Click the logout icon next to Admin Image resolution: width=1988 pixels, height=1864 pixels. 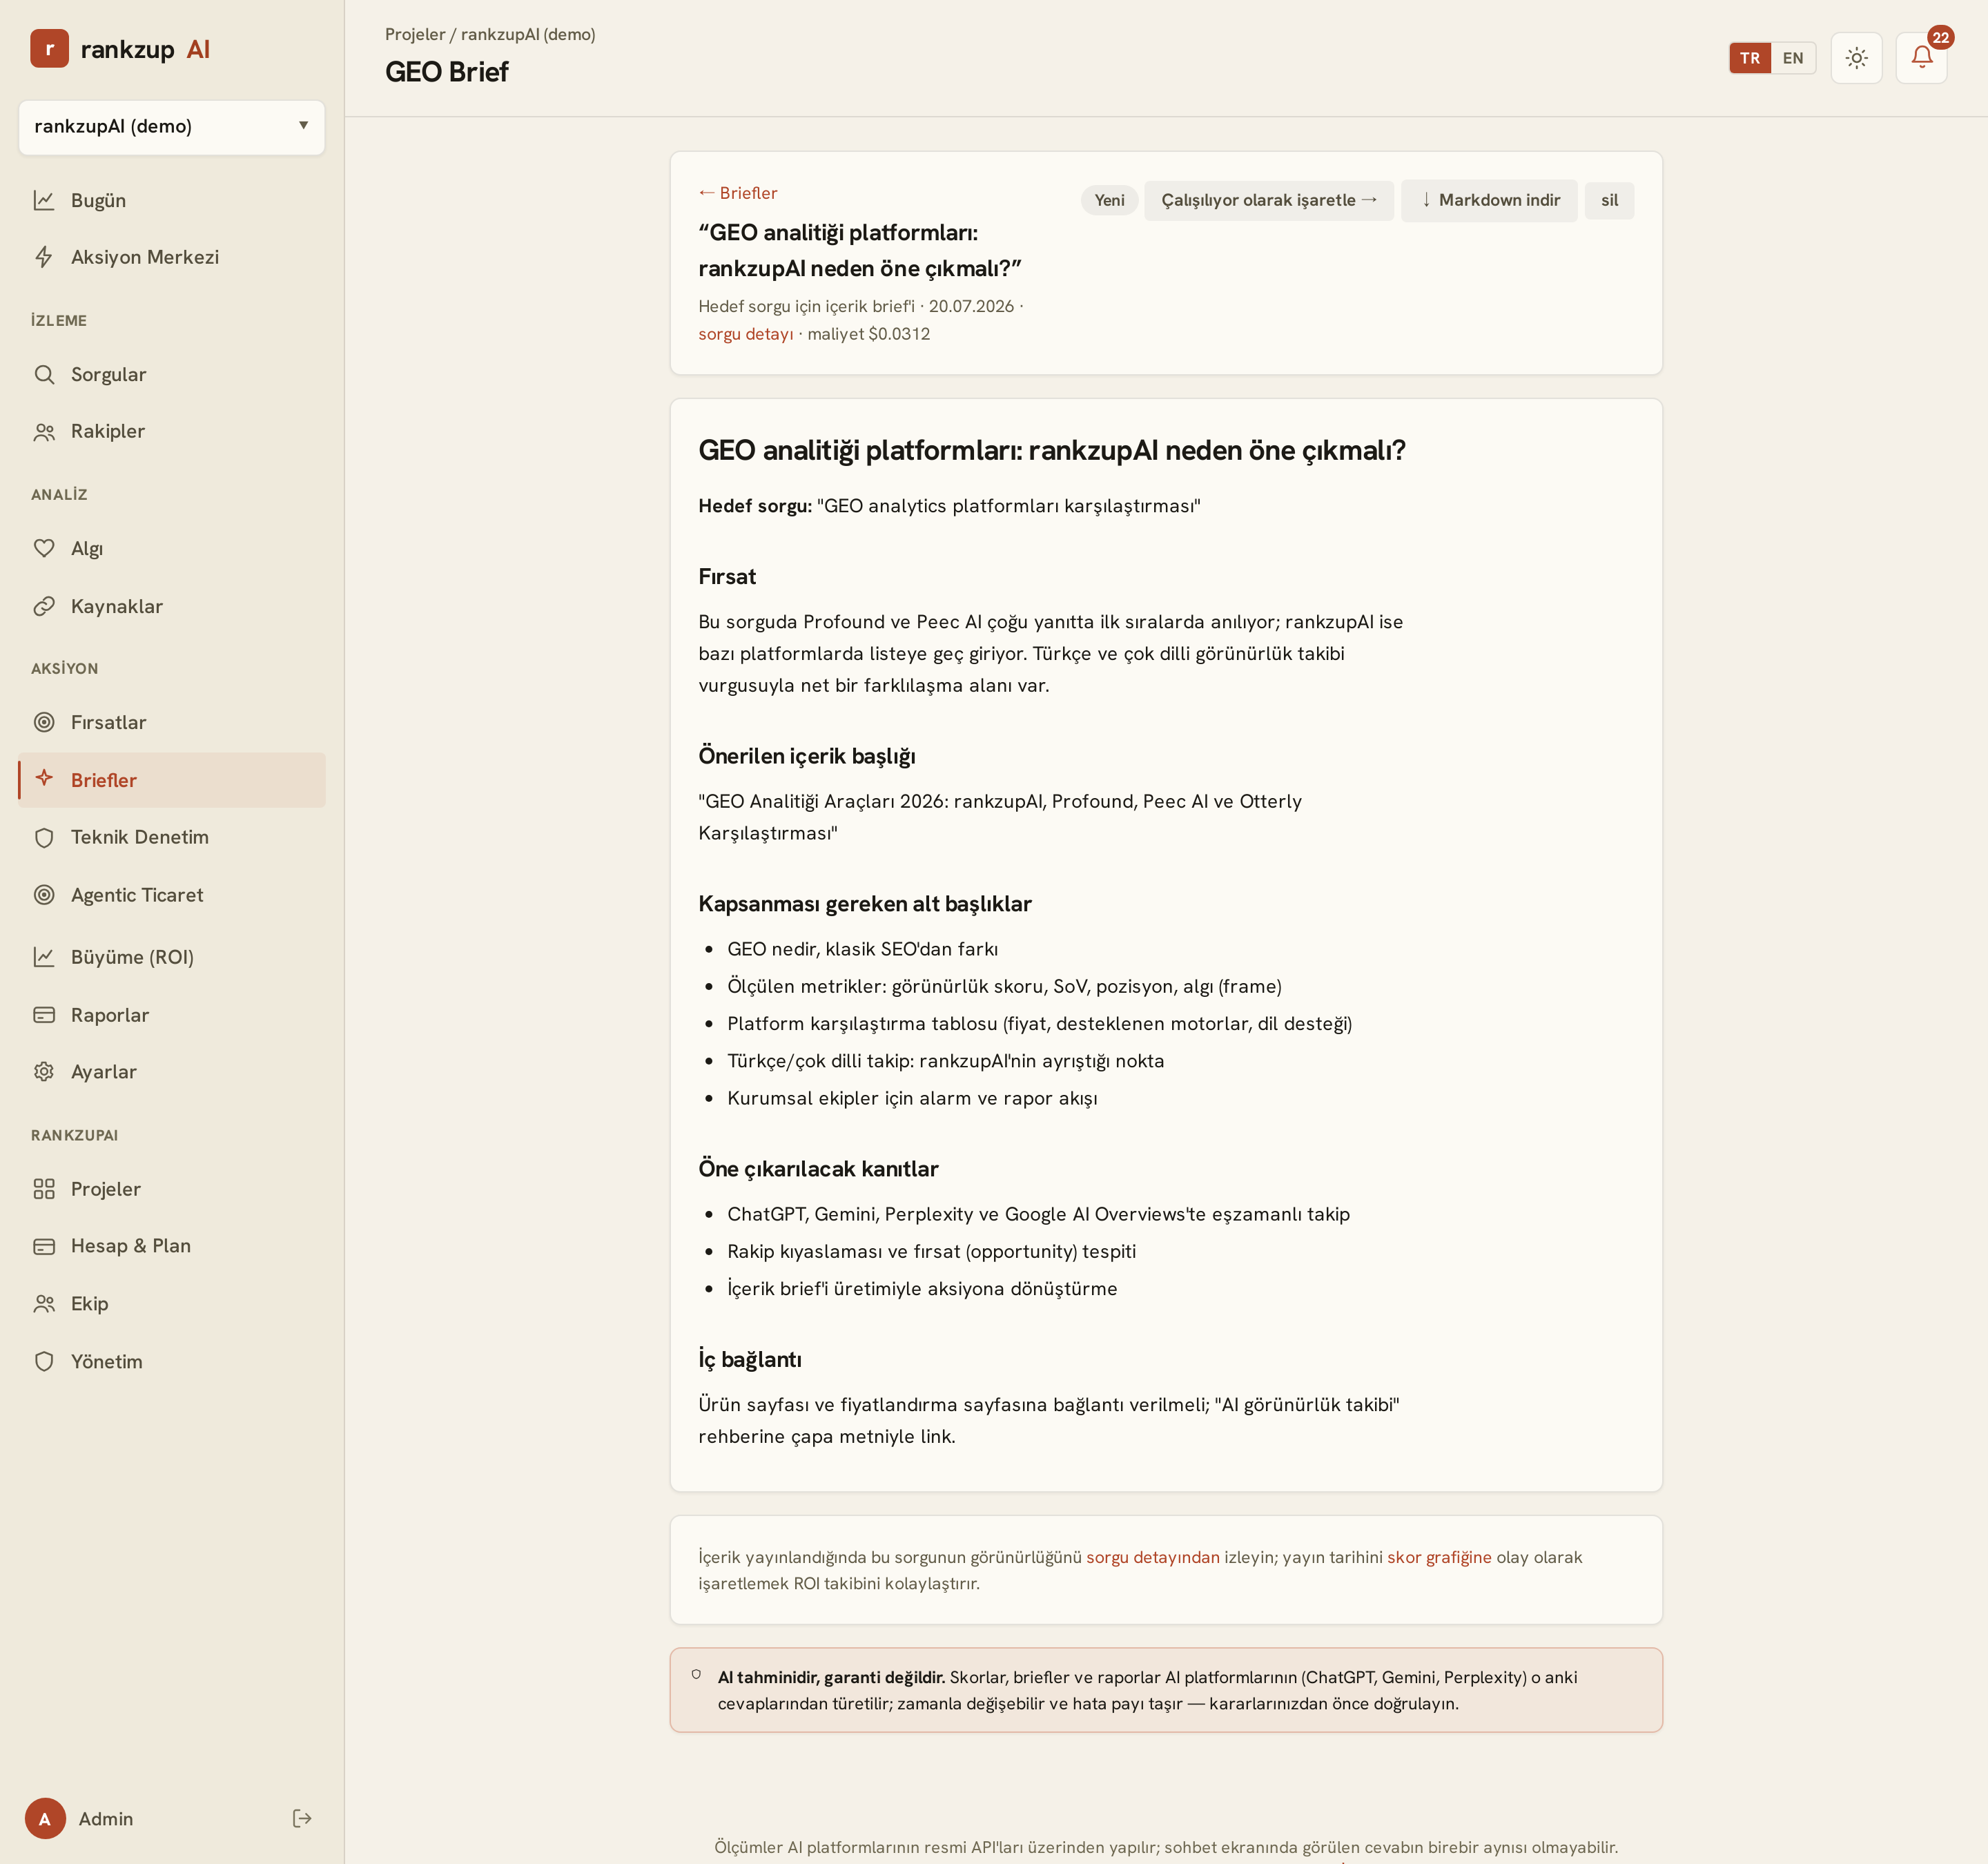(x=302, y=1818)
